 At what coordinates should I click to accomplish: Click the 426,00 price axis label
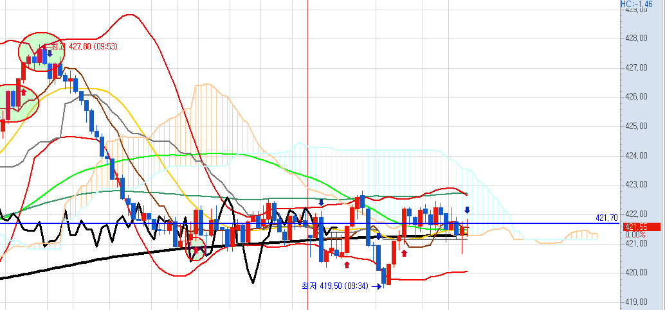[637, 97]
